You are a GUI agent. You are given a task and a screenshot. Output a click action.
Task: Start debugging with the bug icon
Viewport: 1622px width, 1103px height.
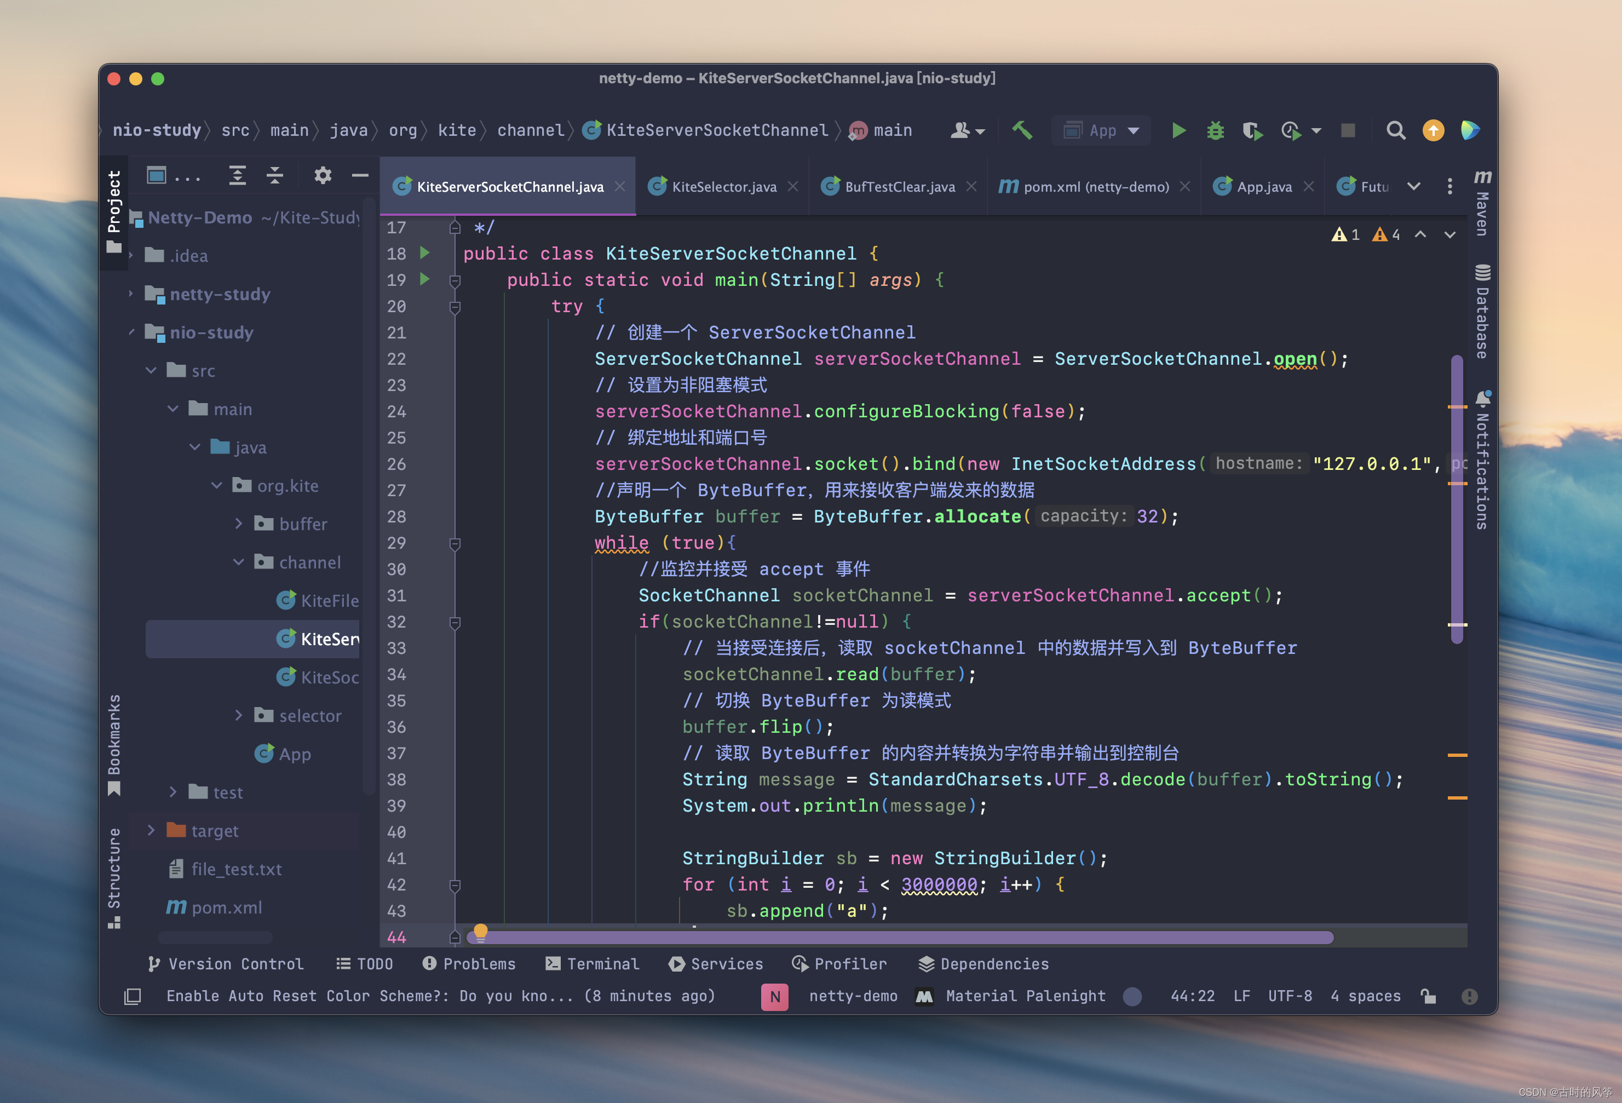[1215, 130]
